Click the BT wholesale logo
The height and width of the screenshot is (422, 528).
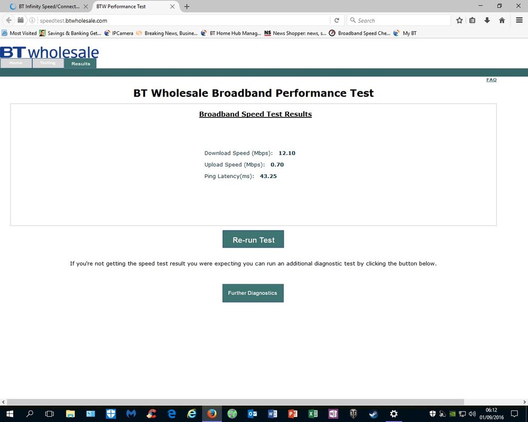point(50,52)
